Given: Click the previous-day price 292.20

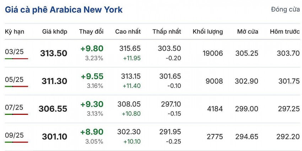Looking at the screenshot, I should [x=288, y=136].
